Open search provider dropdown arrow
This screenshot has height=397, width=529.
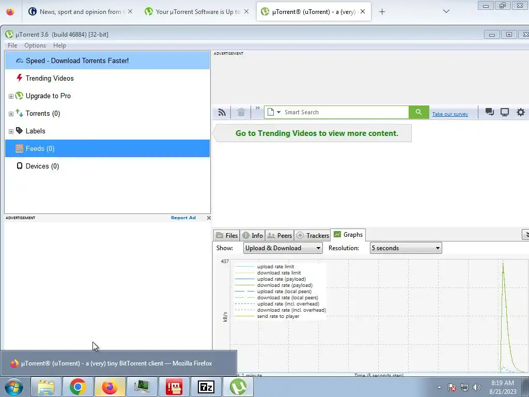point(278,112)
